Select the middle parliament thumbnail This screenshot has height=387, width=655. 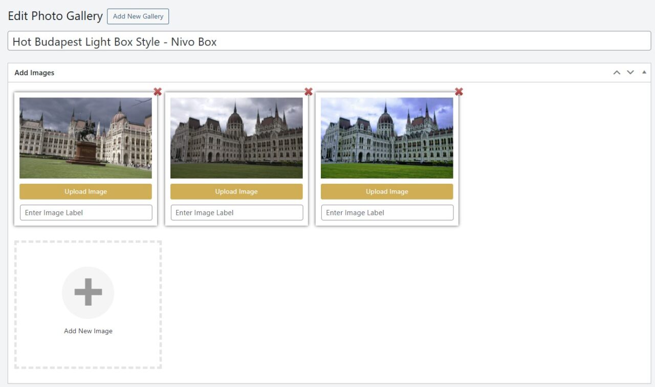(x=236, y=138)
